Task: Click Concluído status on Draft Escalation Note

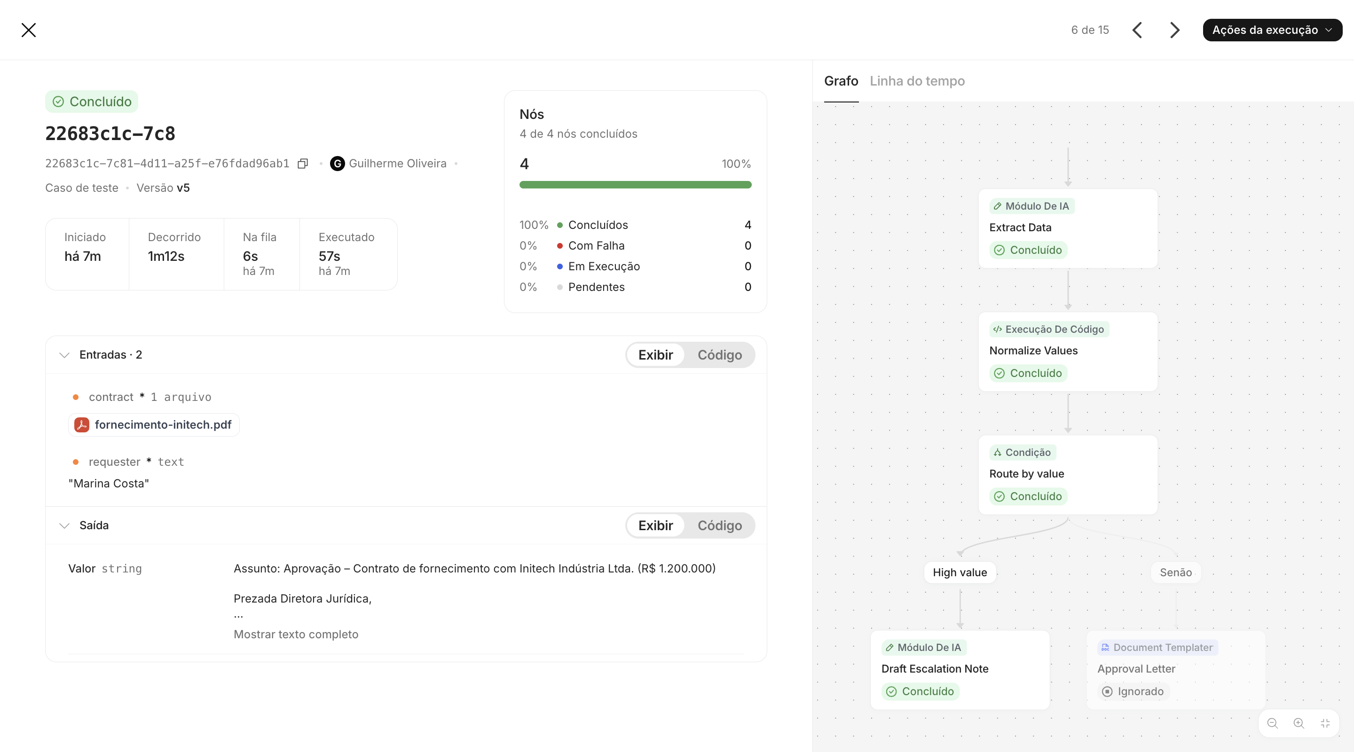Action: [921, 691]
